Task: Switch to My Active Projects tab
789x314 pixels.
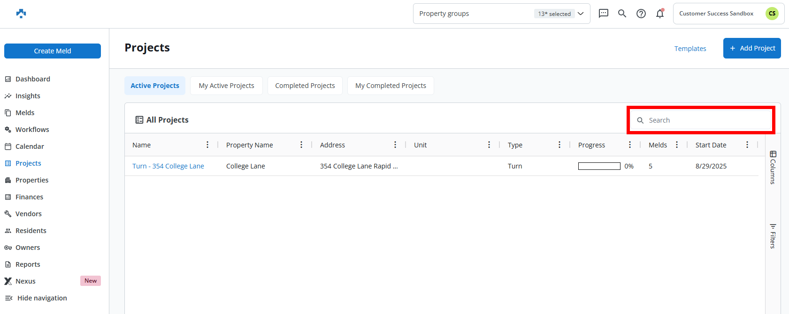Action: point(226,86)
